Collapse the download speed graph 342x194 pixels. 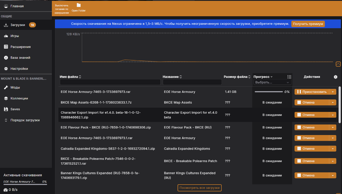click(338, 64)
